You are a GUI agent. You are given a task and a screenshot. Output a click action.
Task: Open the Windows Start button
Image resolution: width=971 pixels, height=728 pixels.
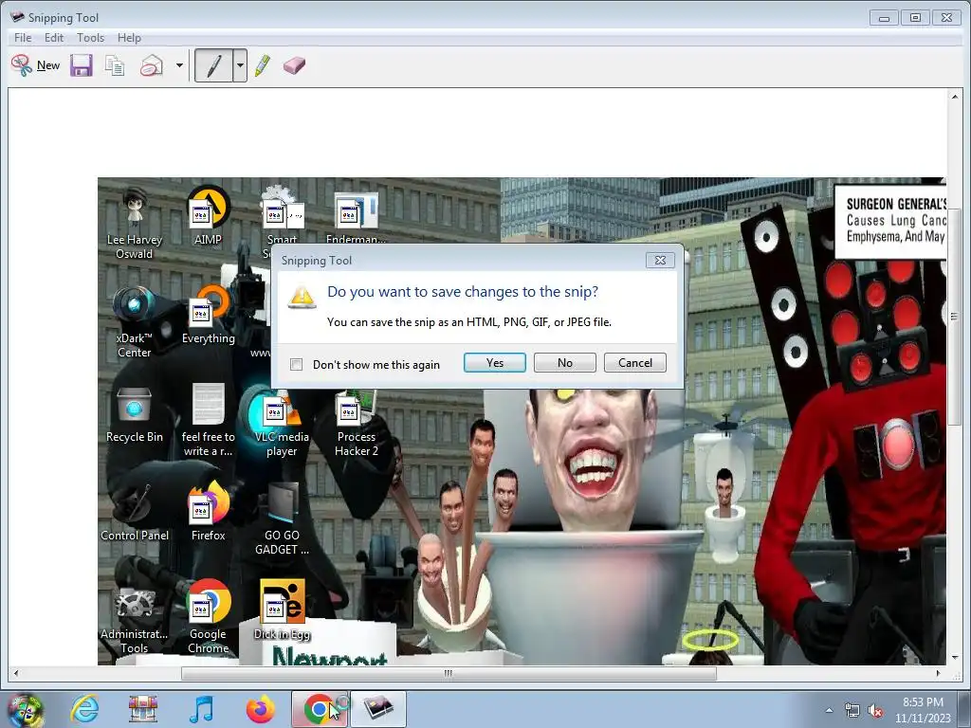tap(25, 709)
